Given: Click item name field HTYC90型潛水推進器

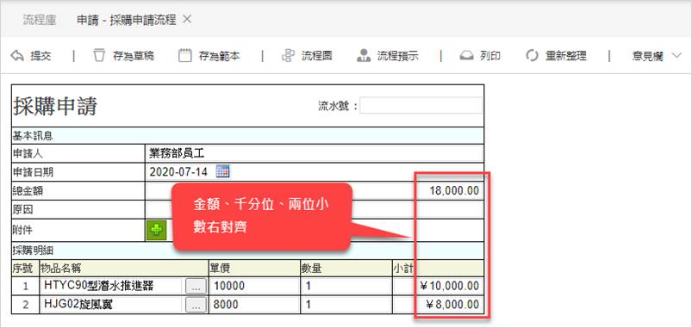Looking at the screenshot, I should (x=111, y=286).
